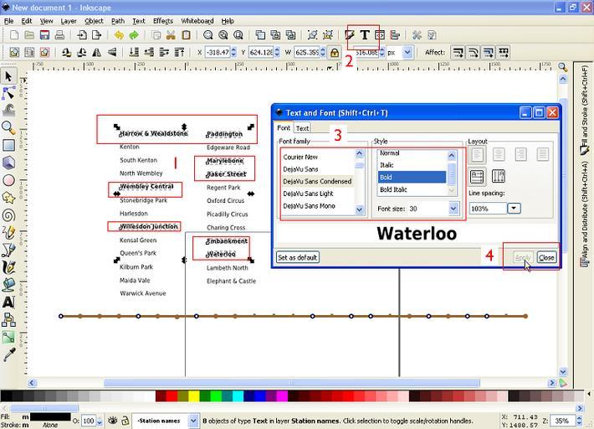
Task: Select the Node edit tool
Action: pyautogui.click(x=8, y=93)
